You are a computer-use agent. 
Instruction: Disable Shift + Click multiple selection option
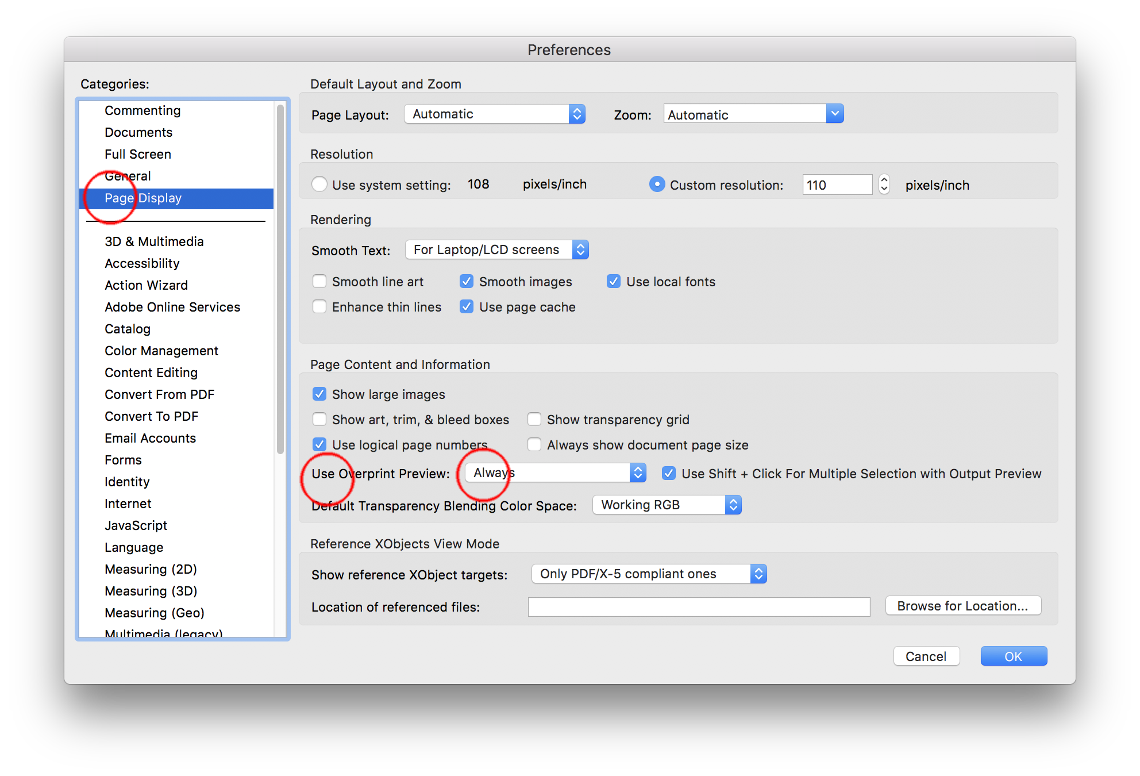(x=669, y=473)
